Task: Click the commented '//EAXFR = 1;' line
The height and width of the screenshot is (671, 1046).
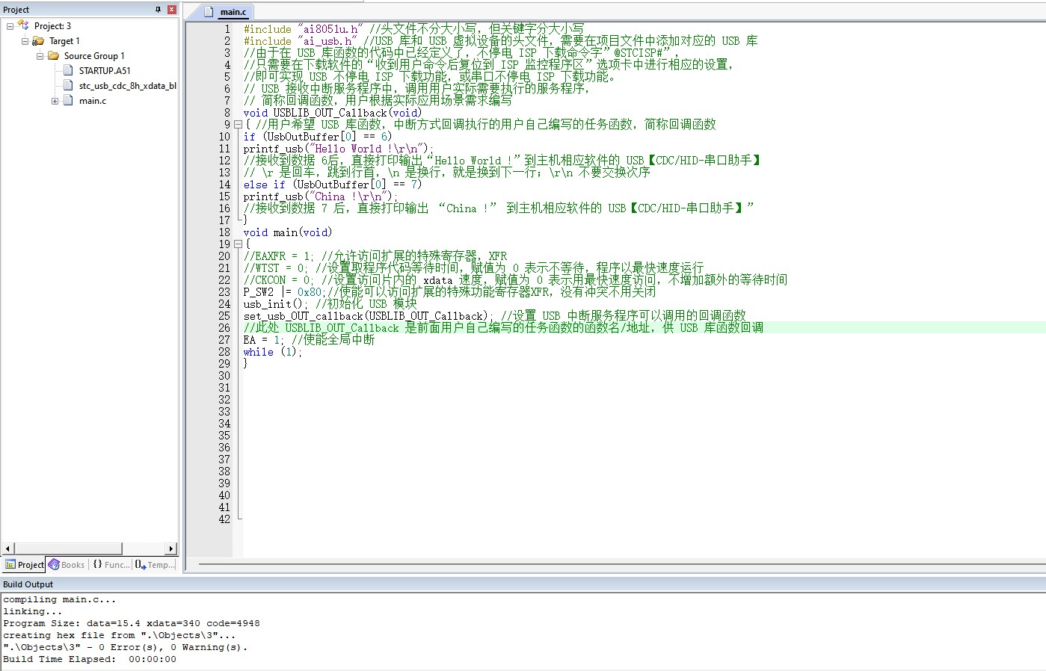Action: coord(375,256)
